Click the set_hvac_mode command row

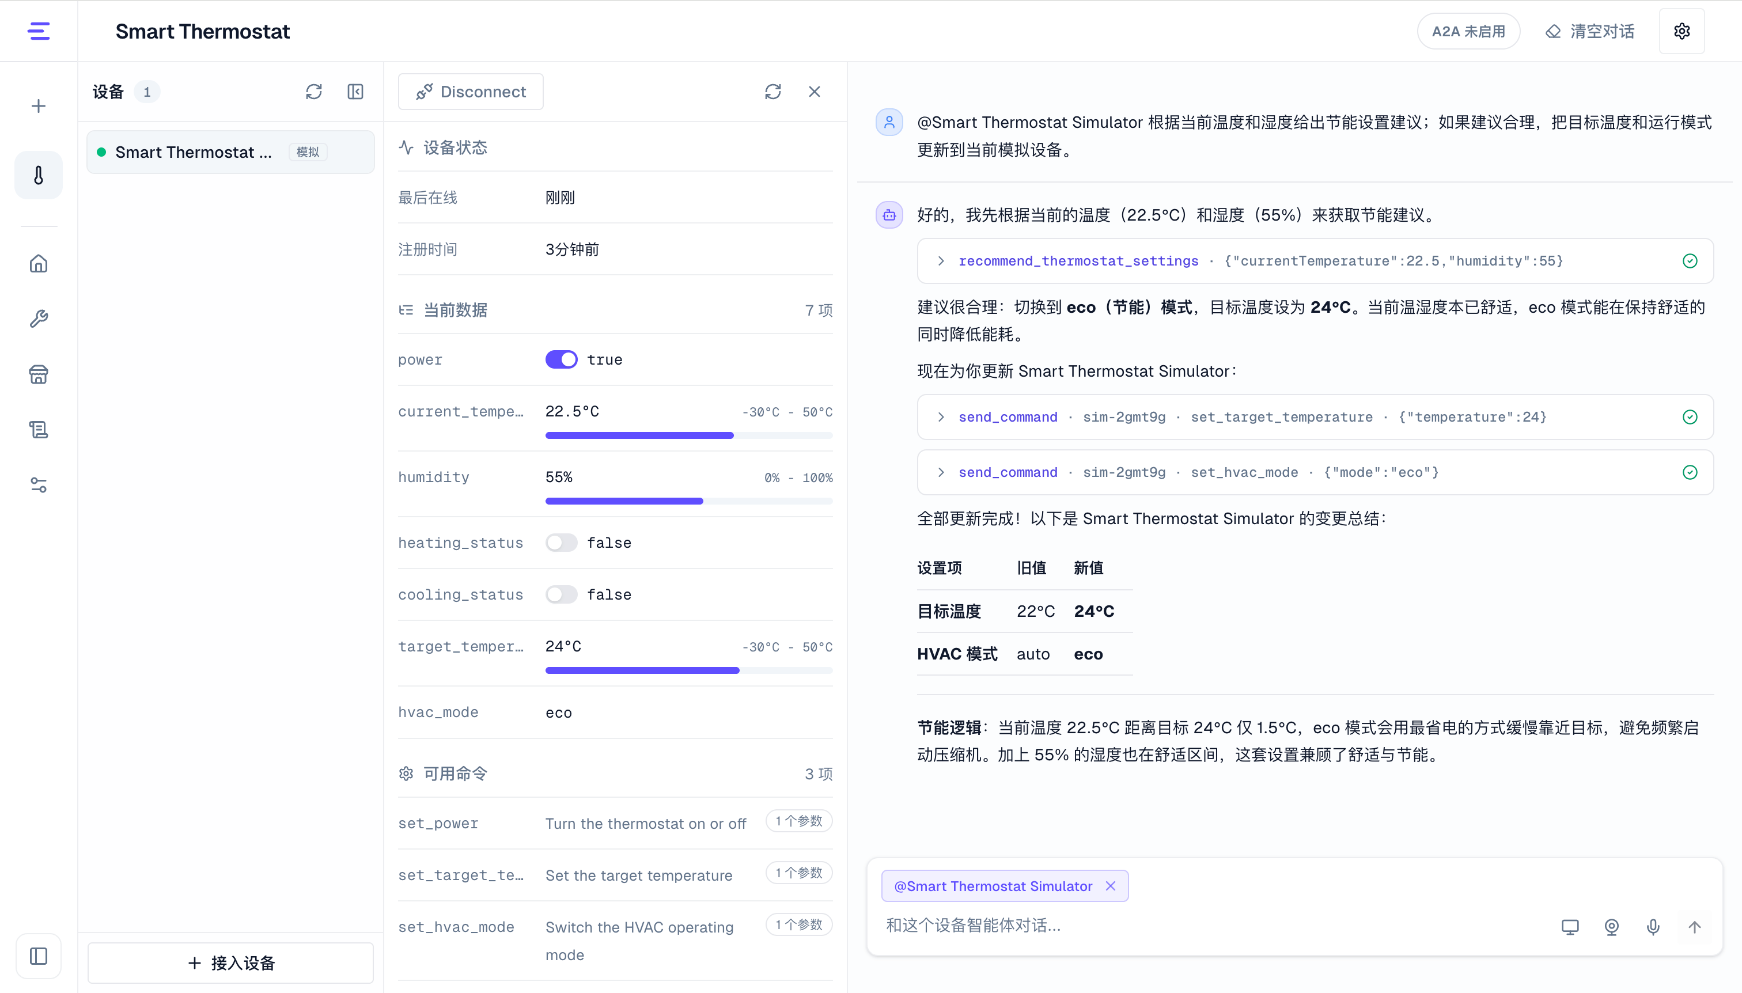point(615,941)
